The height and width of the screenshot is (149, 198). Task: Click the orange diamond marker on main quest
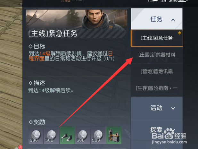179,33
